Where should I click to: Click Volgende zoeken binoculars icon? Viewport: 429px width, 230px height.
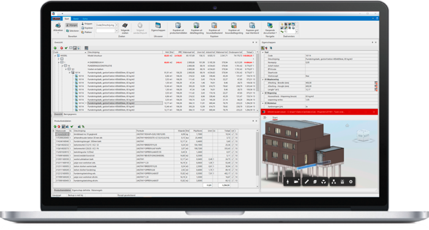click(125, 26)
